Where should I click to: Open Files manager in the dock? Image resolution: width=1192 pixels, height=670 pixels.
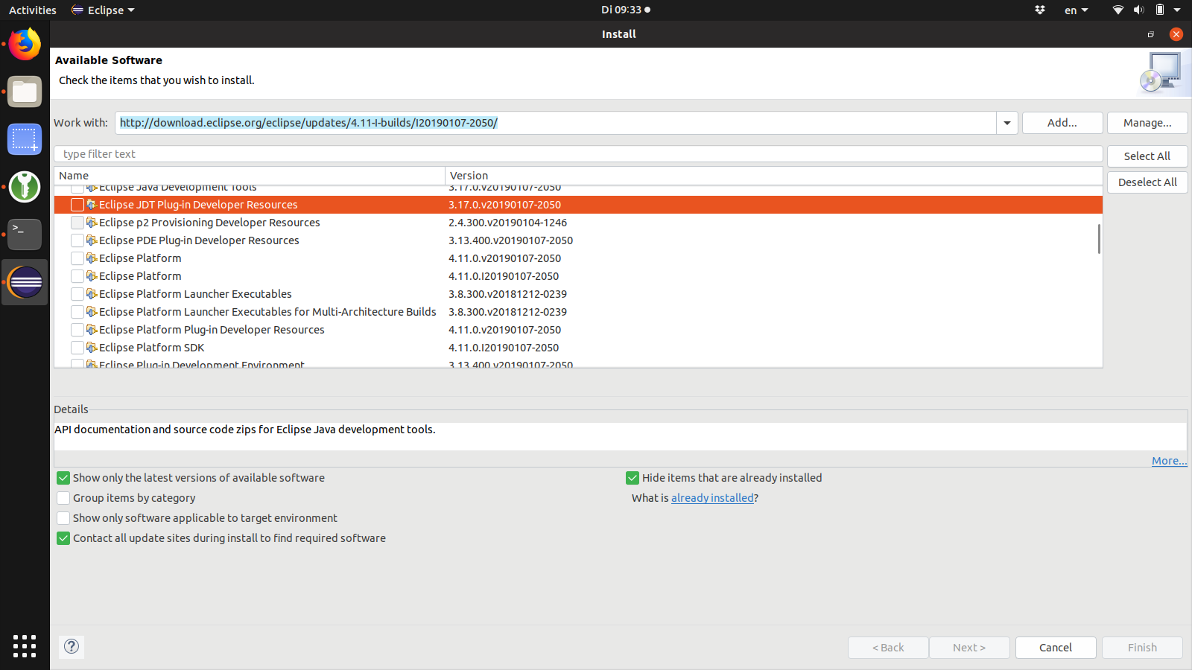click(25, 92)
